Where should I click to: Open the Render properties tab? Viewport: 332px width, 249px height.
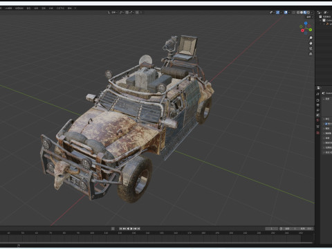point(317,100)
